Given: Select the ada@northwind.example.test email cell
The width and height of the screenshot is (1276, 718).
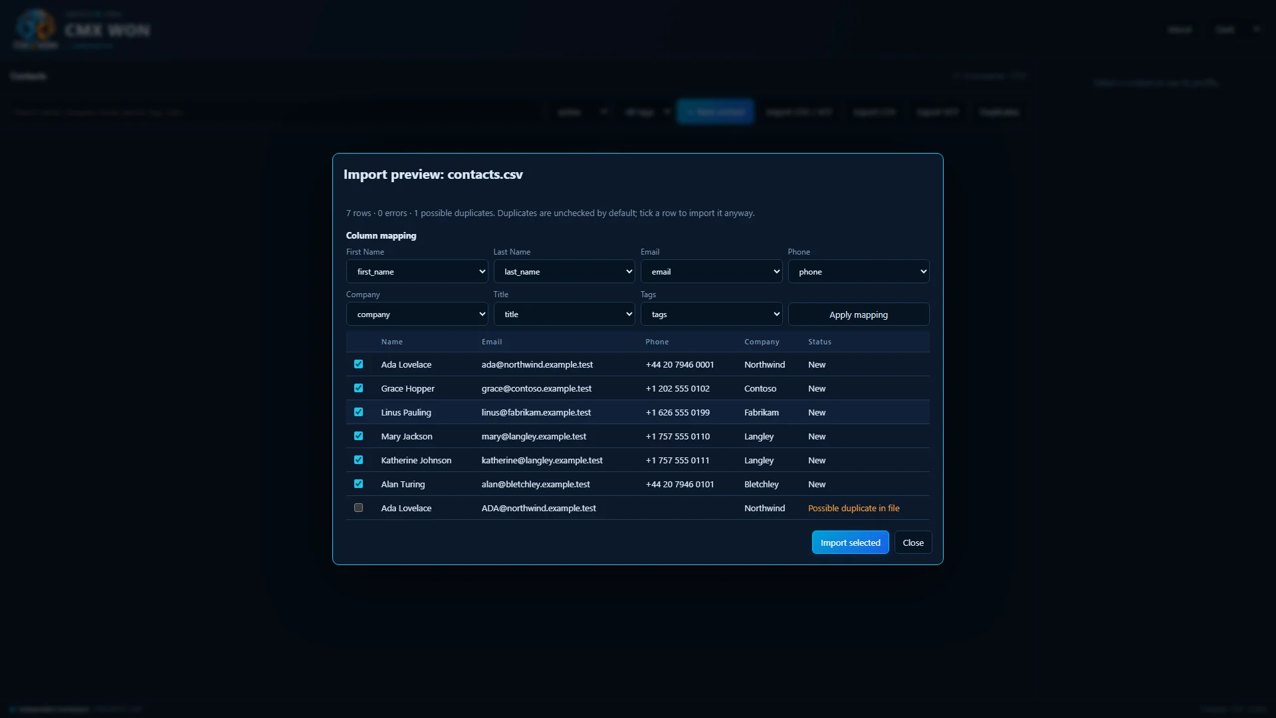Looking at the screenshot, I should point(537,364).
